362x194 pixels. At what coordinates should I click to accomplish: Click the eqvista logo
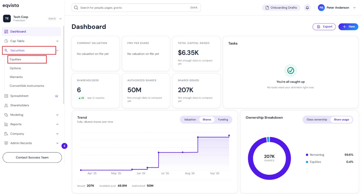11,5
